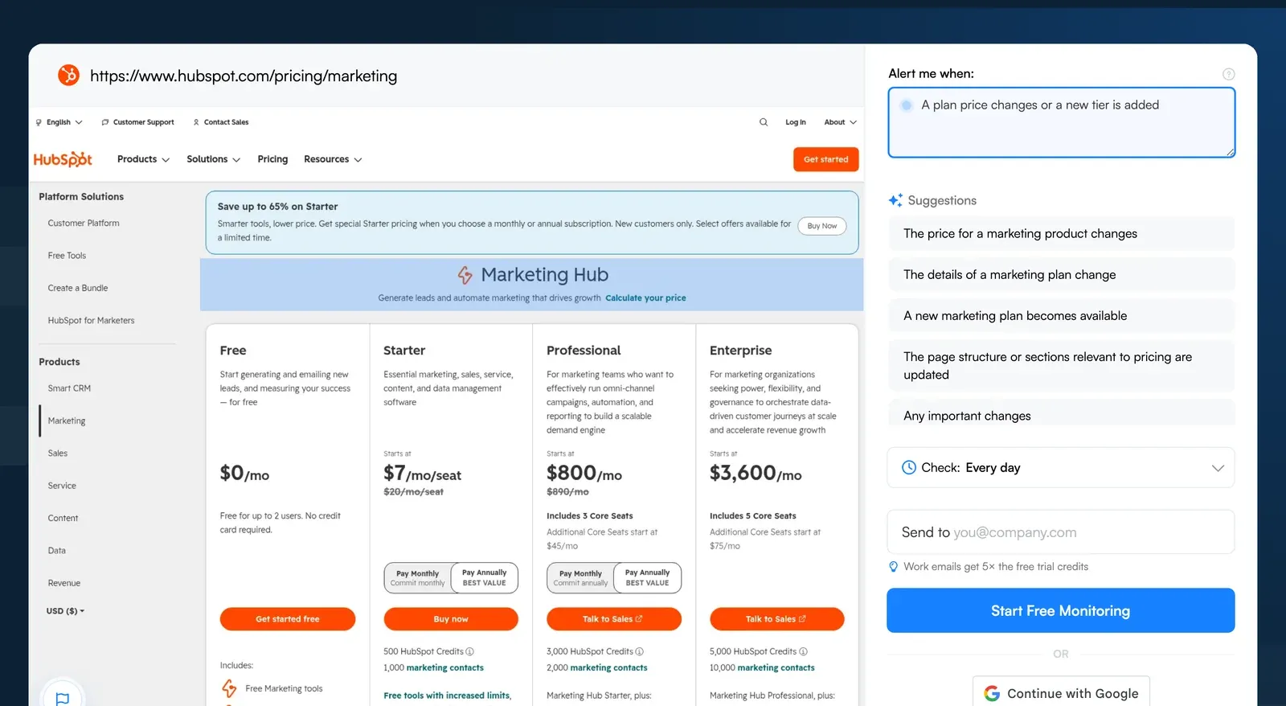The width and height of the screenshot is (1286, 706).
Task: Select Content in the Products list
Action: click(x=63, y=519)
